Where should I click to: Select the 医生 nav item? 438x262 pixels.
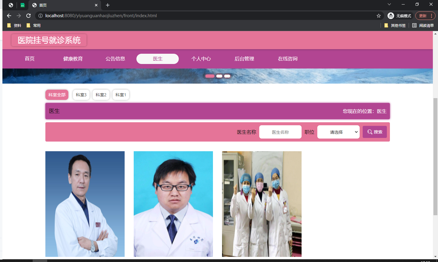click(158, 59)
